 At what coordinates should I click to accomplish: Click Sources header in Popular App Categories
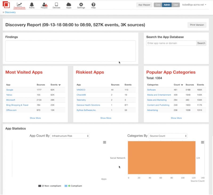tap(190, 85)
